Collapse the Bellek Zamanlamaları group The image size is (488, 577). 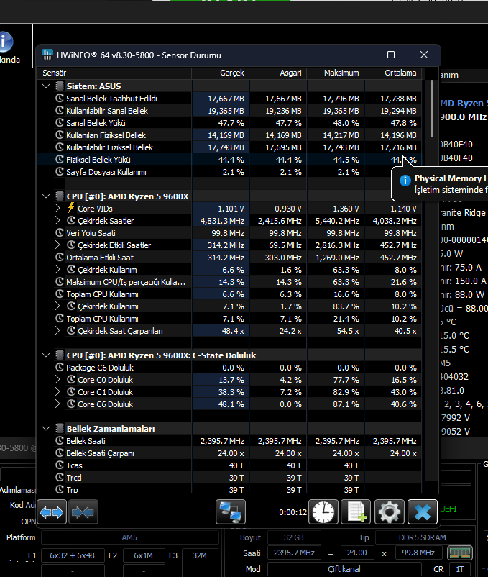click(x=46, y=428)
